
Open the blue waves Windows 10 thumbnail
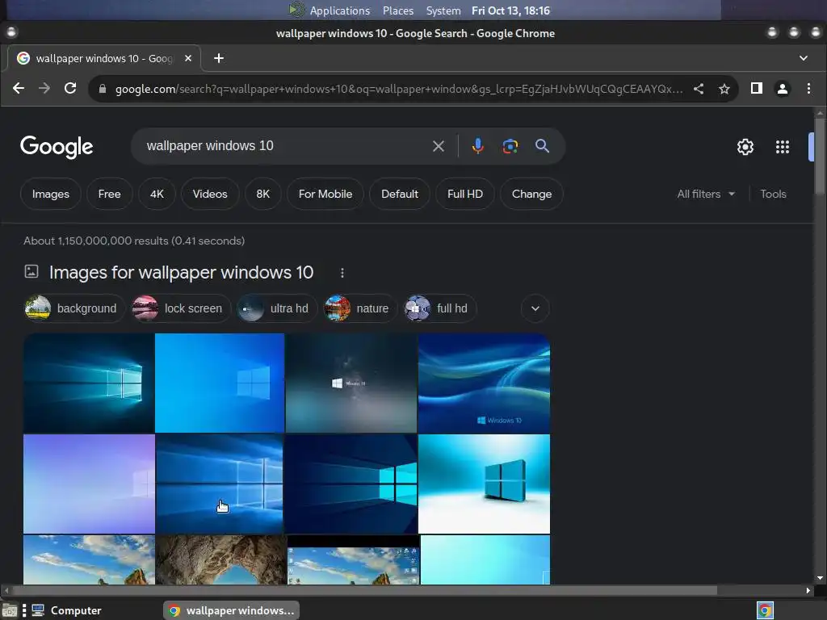(x=485, y=383)
